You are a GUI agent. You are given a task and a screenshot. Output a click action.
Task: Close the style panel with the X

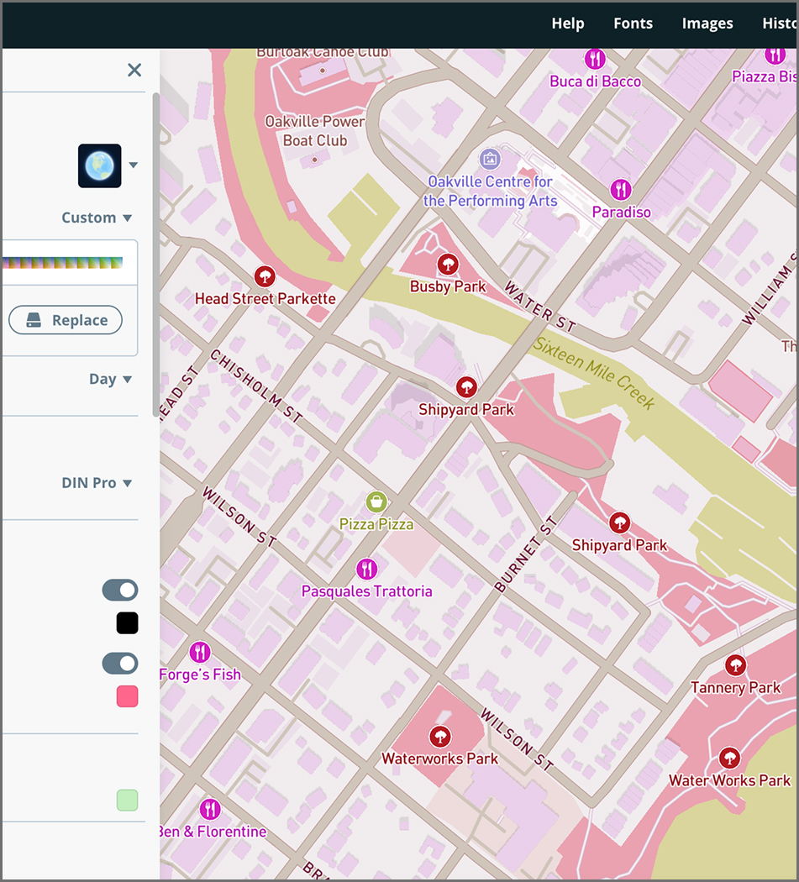[x=134, y=70]
